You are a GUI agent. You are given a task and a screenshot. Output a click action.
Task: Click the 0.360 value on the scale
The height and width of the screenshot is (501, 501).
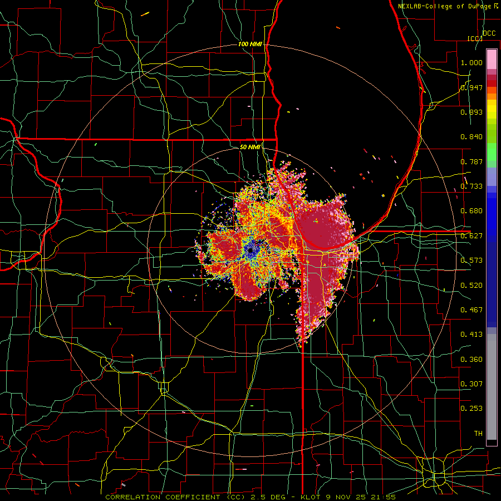click(x=471, y=360)
